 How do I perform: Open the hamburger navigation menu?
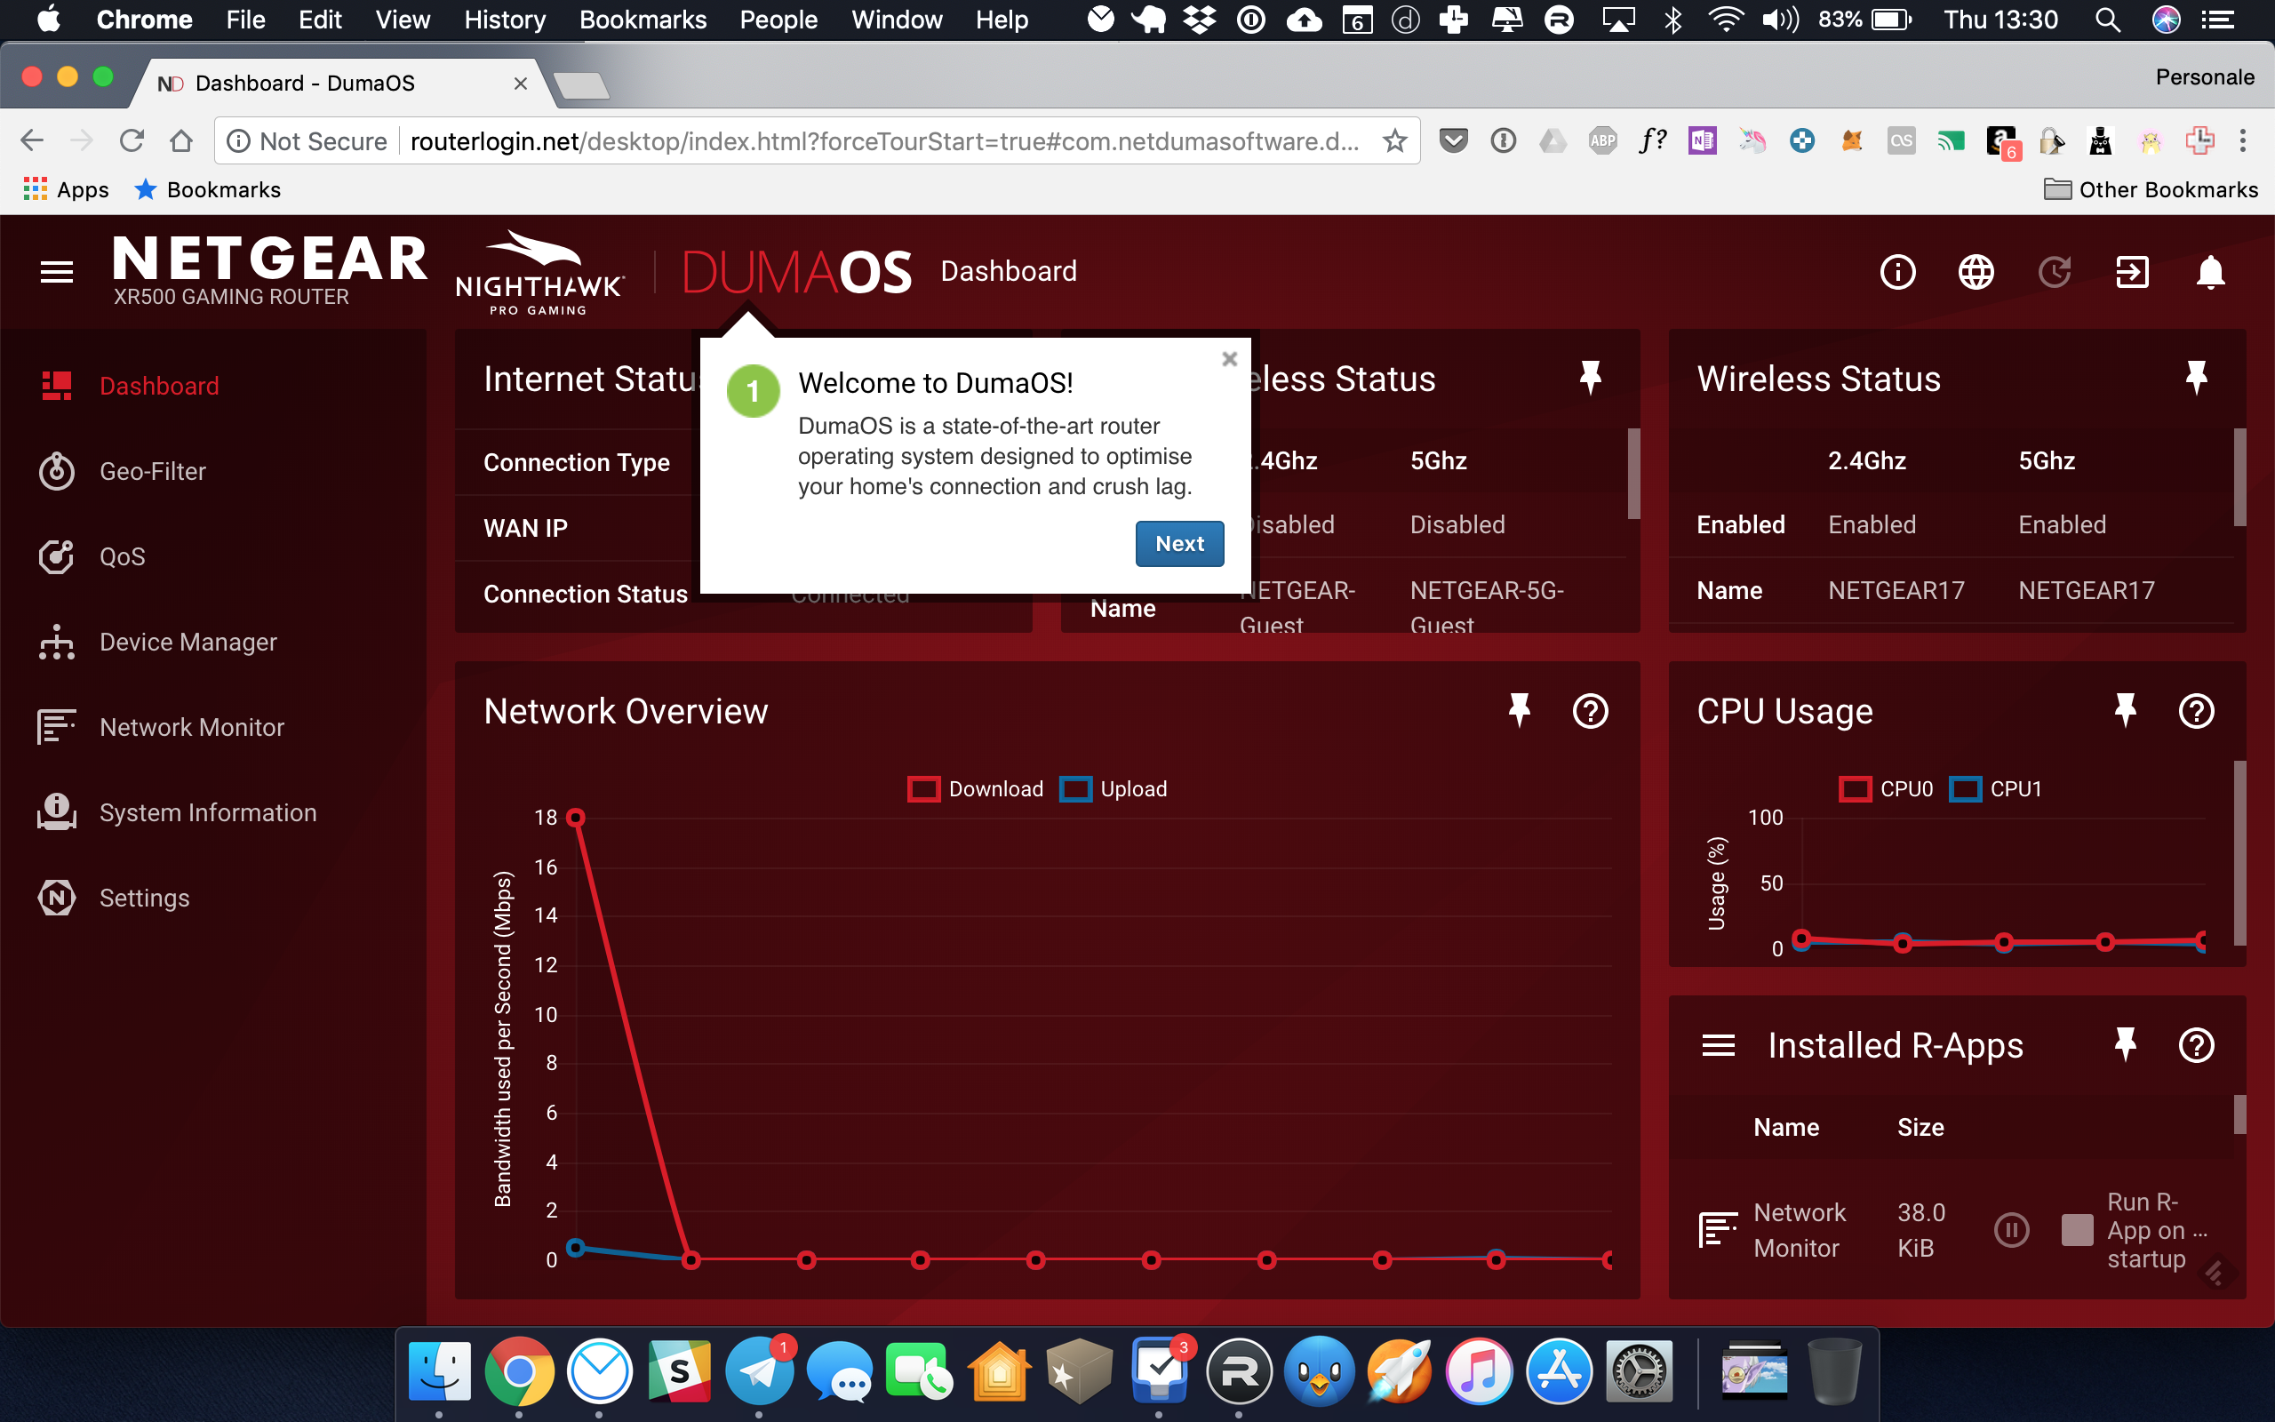(x=56, y=272)
